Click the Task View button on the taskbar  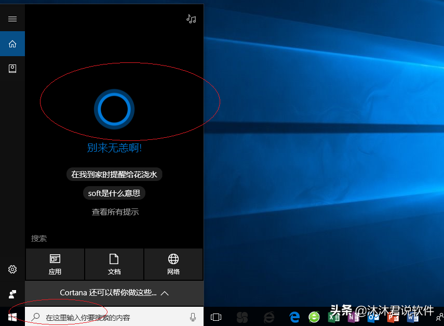[216, 316]
